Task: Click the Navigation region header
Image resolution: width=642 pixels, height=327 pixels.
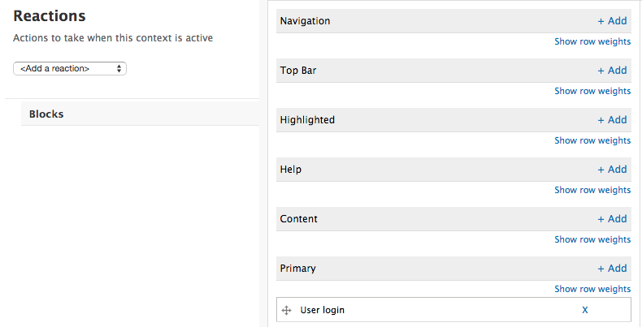Action: coord(305,21)
